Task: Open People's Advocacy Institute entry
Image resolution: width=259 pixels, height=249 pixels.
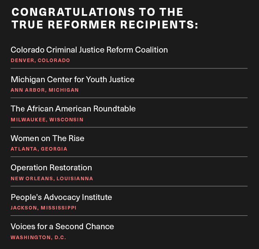Action: click(61, 197)
